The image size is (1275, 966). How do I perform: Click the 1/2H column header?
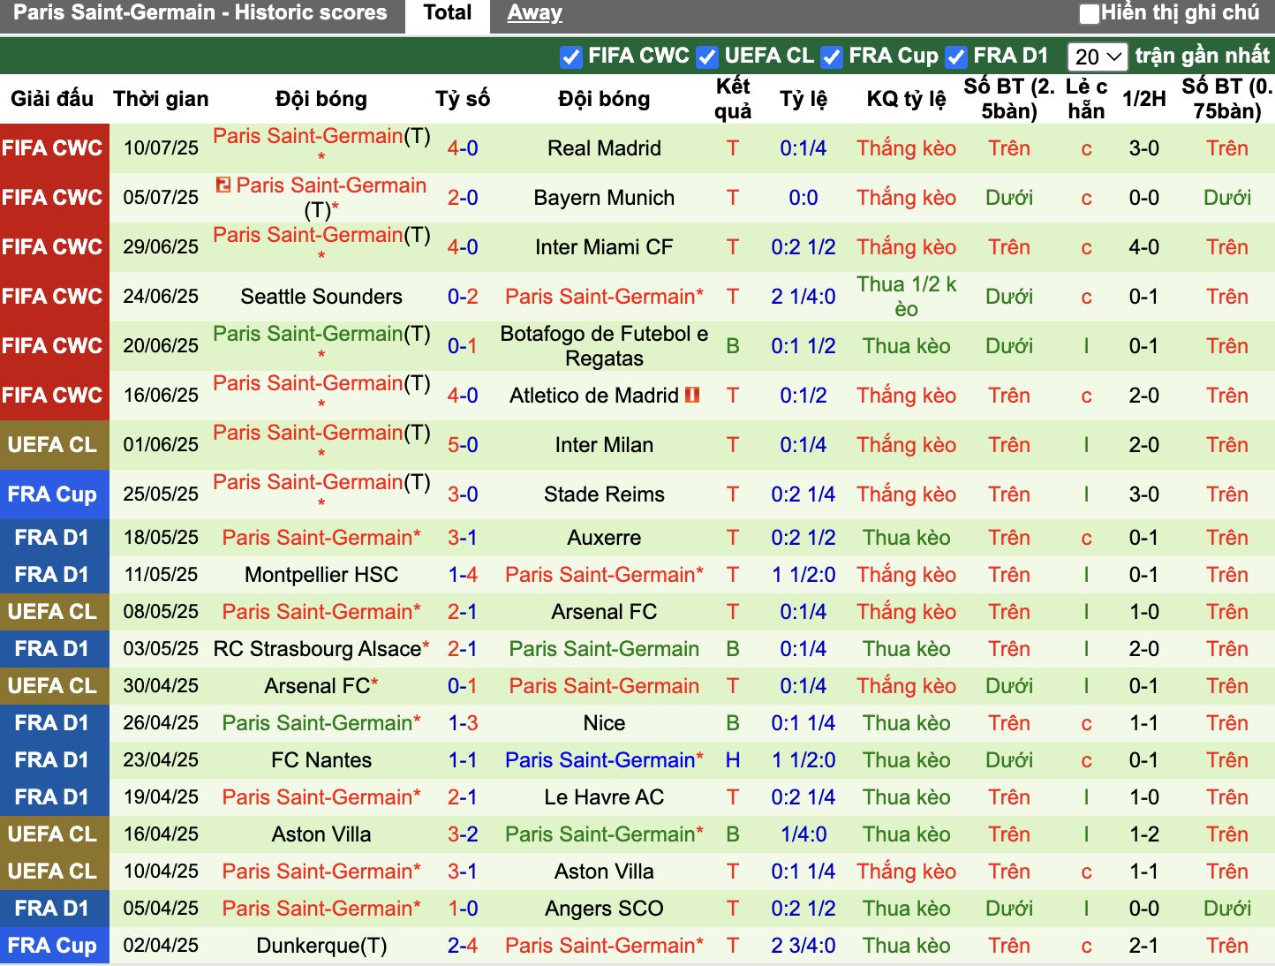(1143, 98)
